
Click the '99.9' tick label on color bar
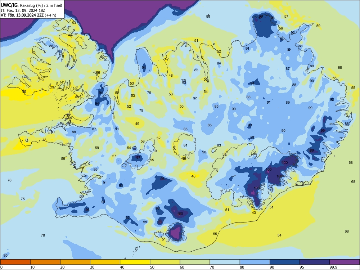click(x=333, y=267)
